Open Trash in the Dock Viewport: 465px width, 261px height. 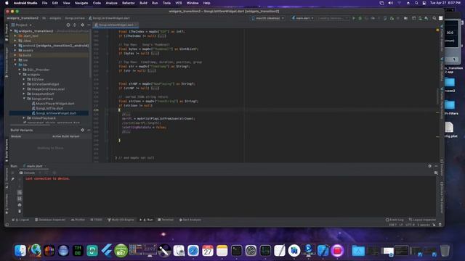445,250
